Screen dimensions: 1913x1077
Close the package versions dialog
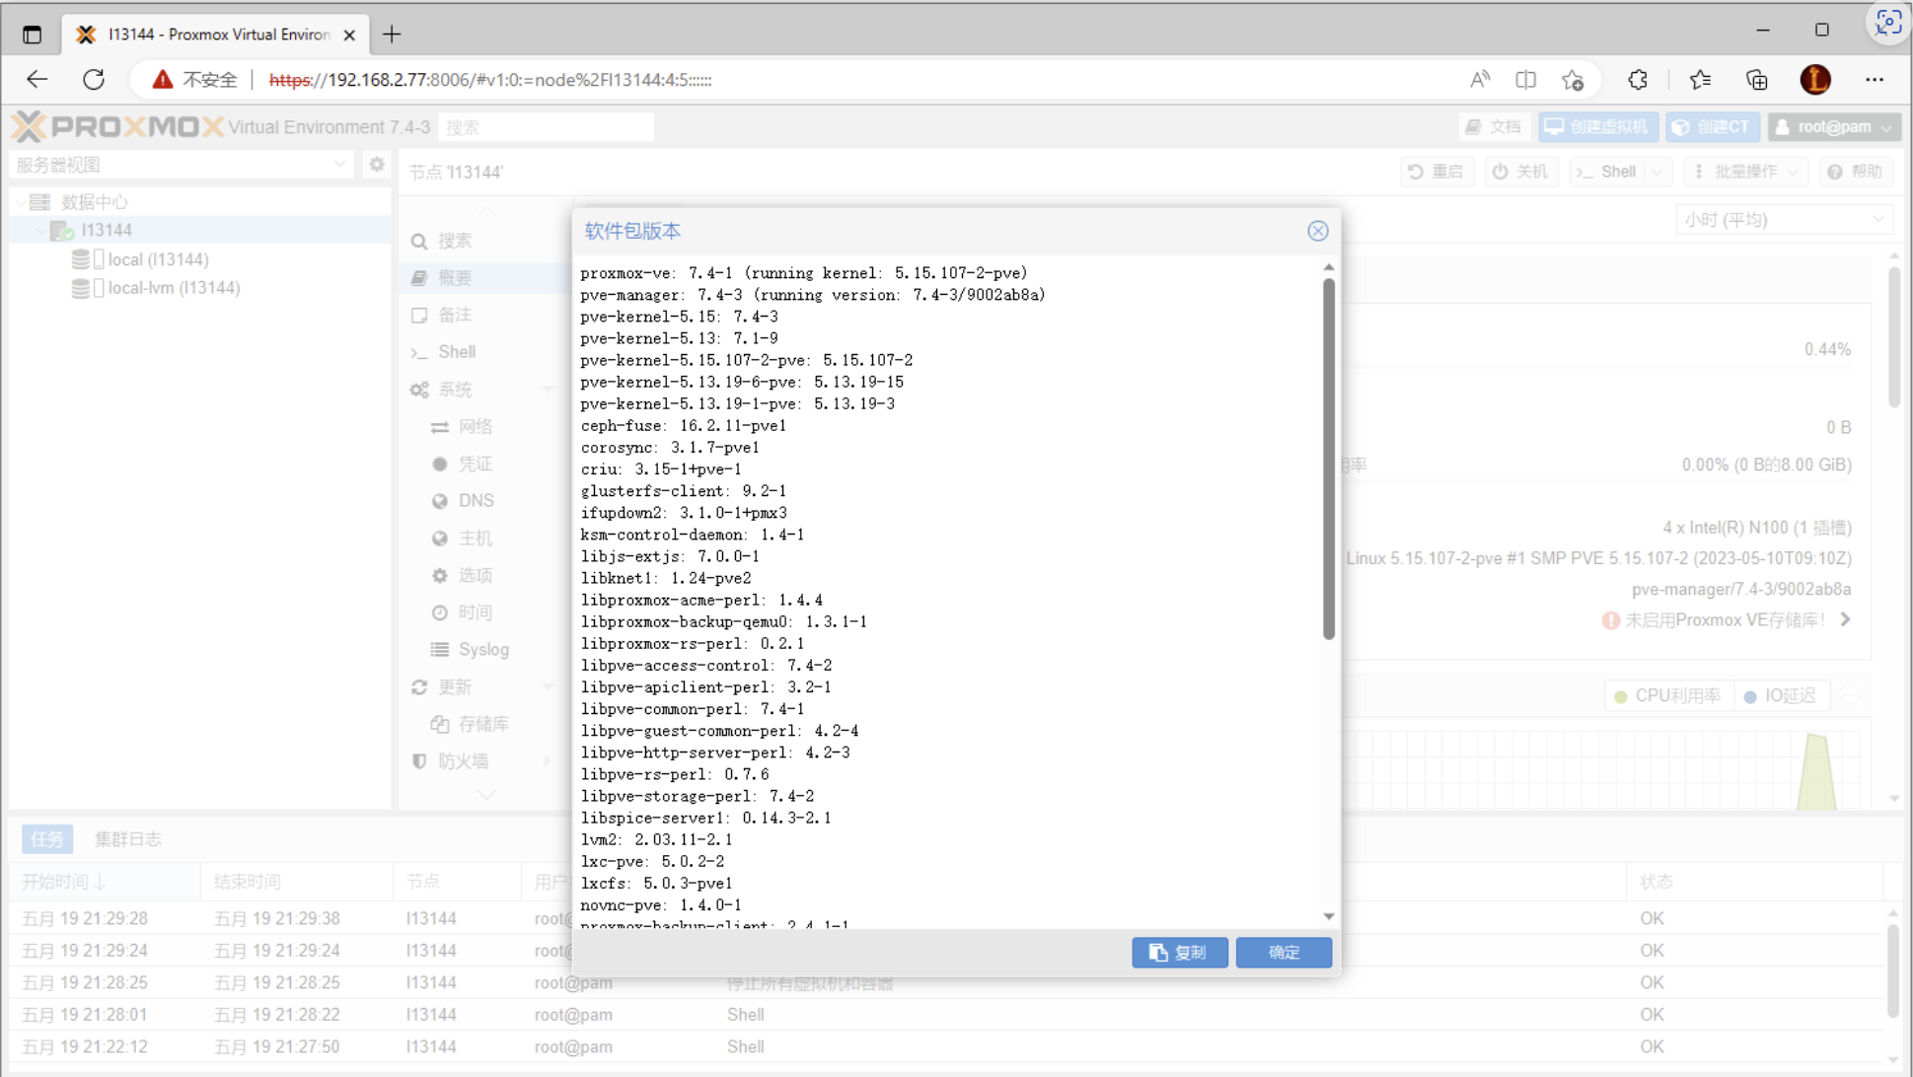pyautogui.click(x=1317, y=231)
